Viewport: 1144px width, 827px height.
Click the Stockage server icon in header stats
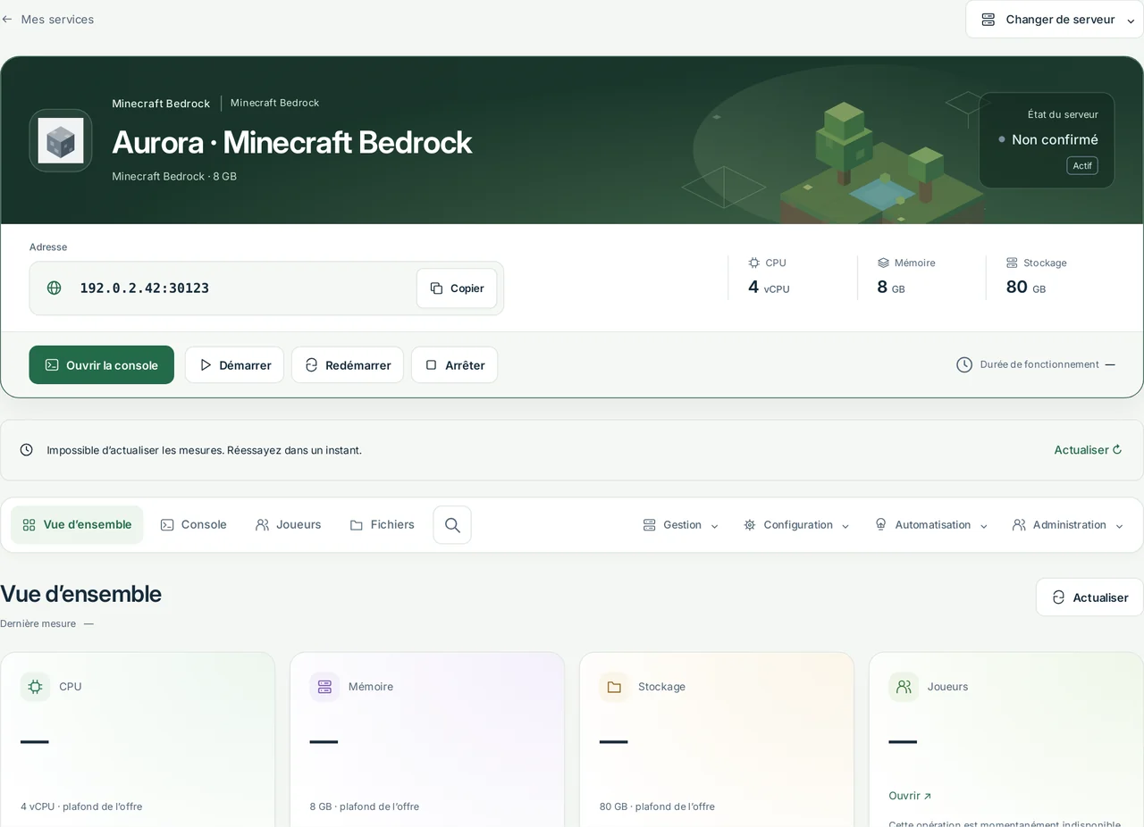click(1012, 263)
